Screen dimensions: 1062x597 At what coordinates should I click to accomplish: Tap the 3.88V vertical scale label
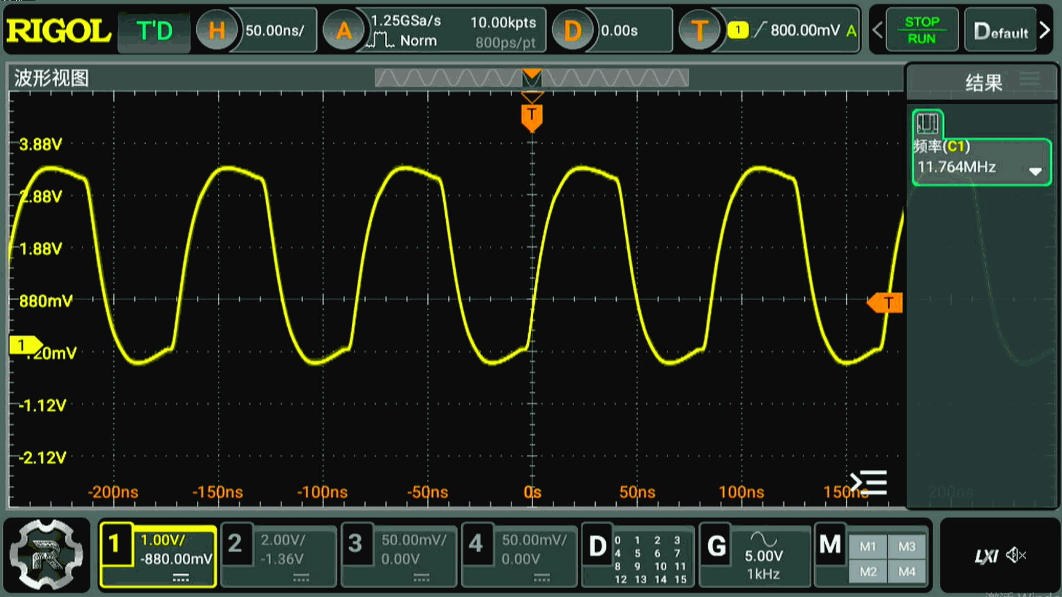click(40, 144)
